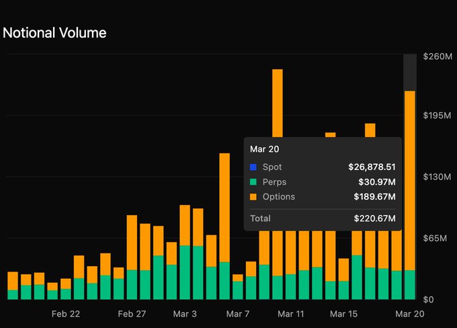Click the green Perps legend swatch

pyautogui.click(x=253, y=181)
